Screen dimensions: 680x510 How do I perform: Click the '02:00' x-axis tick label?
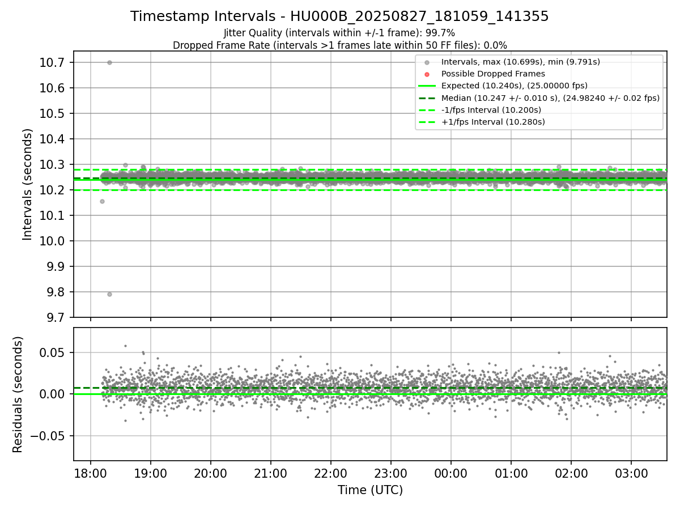tap(571, 474)
